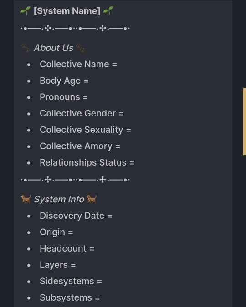The height and width of the screenshot is (307, 246).
Task: Click the cat emoji before System Info
Action: coord(26,199)
